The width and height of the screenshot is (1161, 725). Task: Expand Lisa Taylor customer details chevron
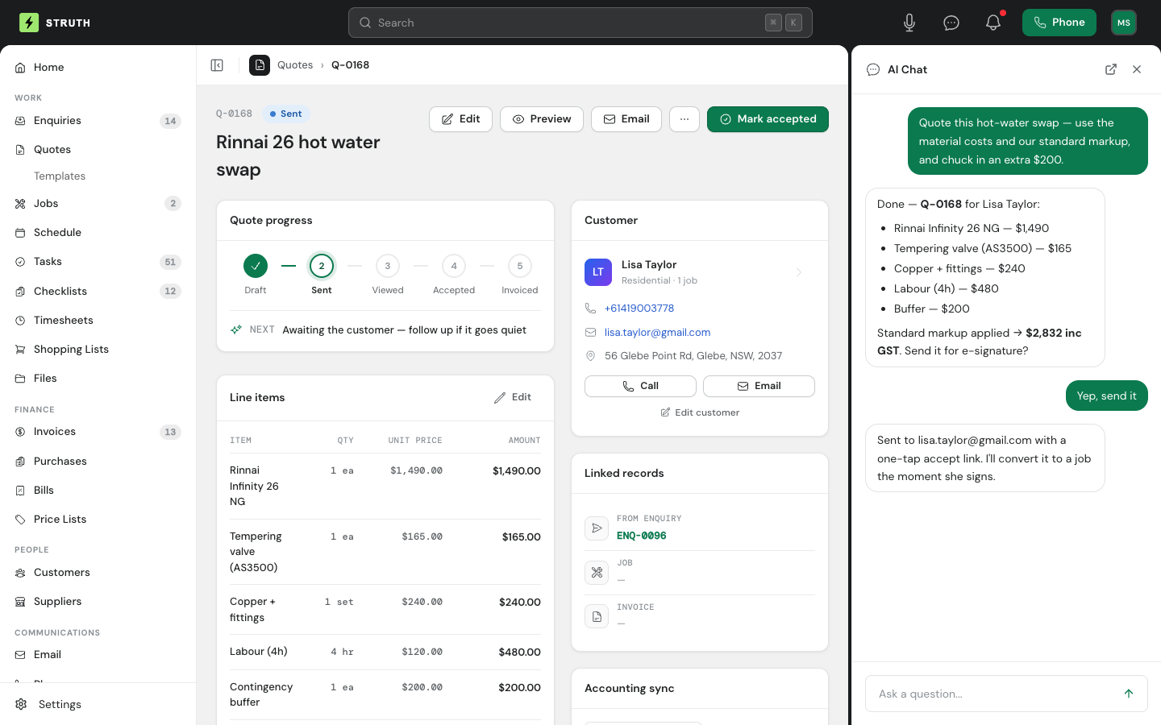tap(799, 272)
